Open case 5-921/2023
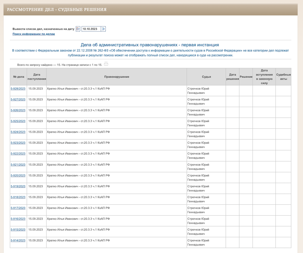Viewport: 303px width, 253px height. coord(18,165)
